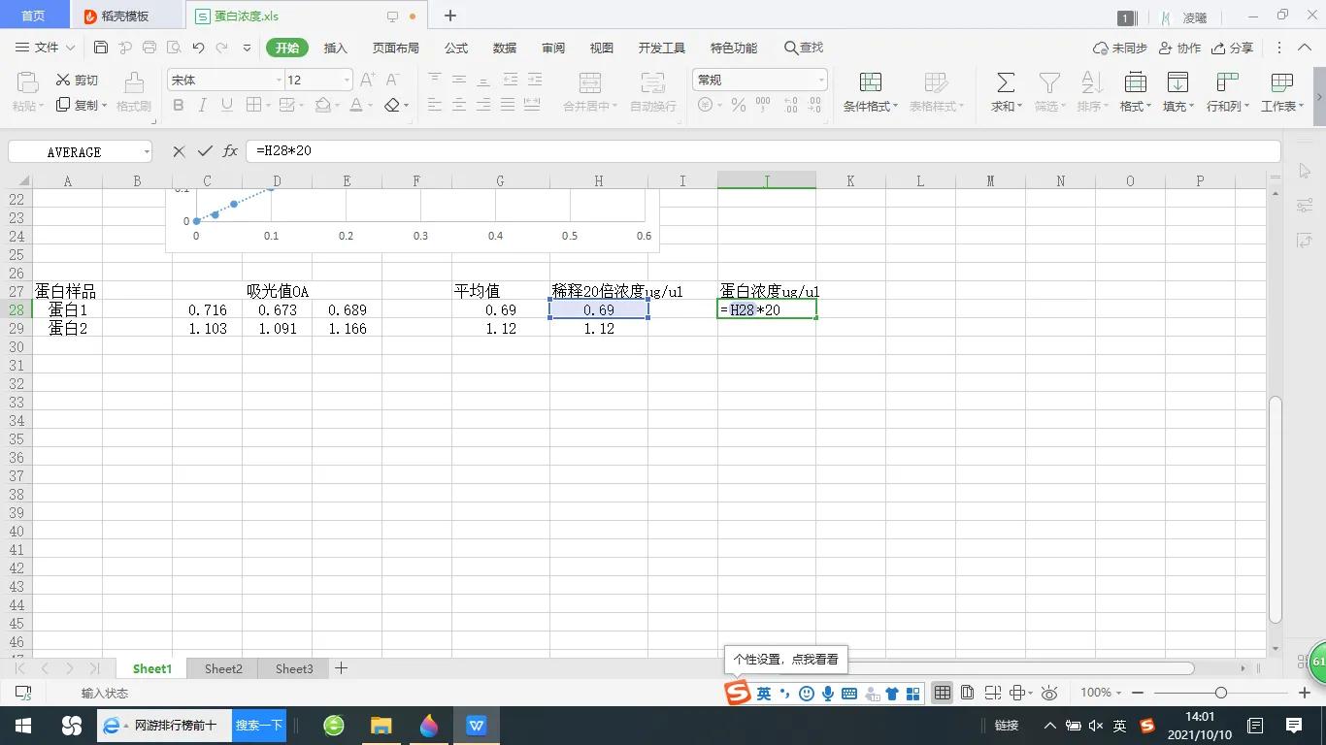Open the font name dropdown 宋体

279,80
